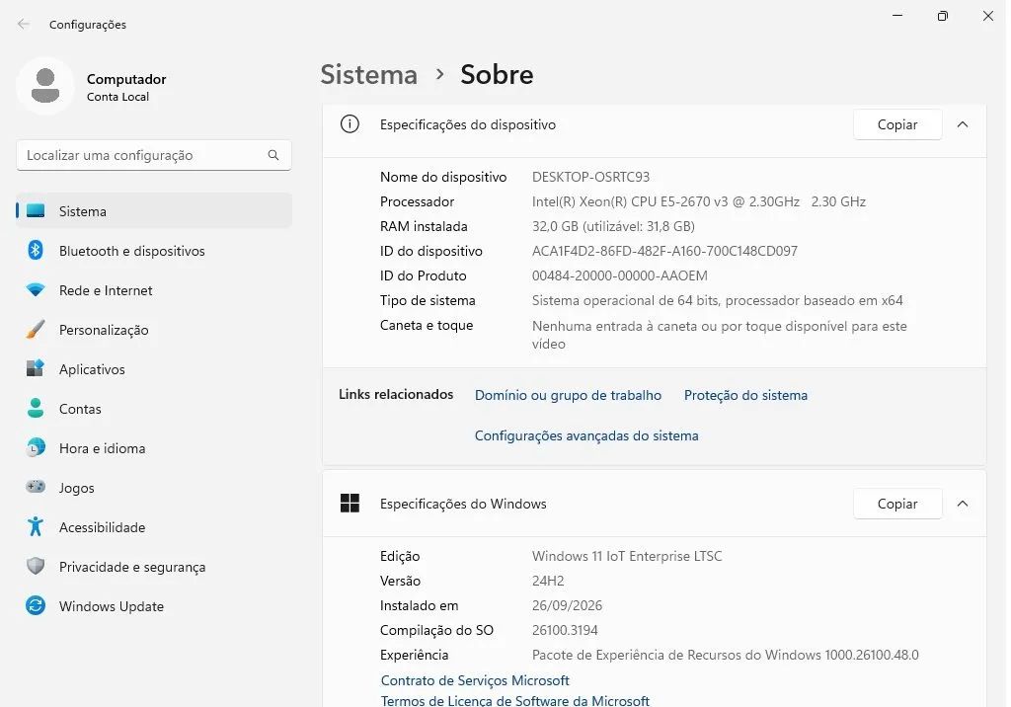The image size is (1011, 707).
Task: Minimize the Configurações window
Action: (897, 16)
